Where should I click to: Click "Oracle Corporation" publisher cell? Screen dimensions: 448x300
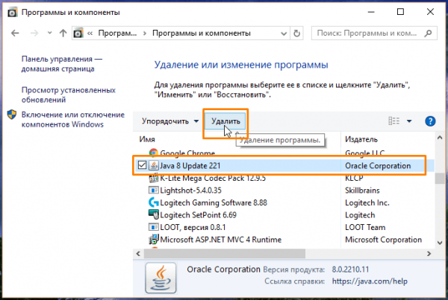click(x=378, y=165)
